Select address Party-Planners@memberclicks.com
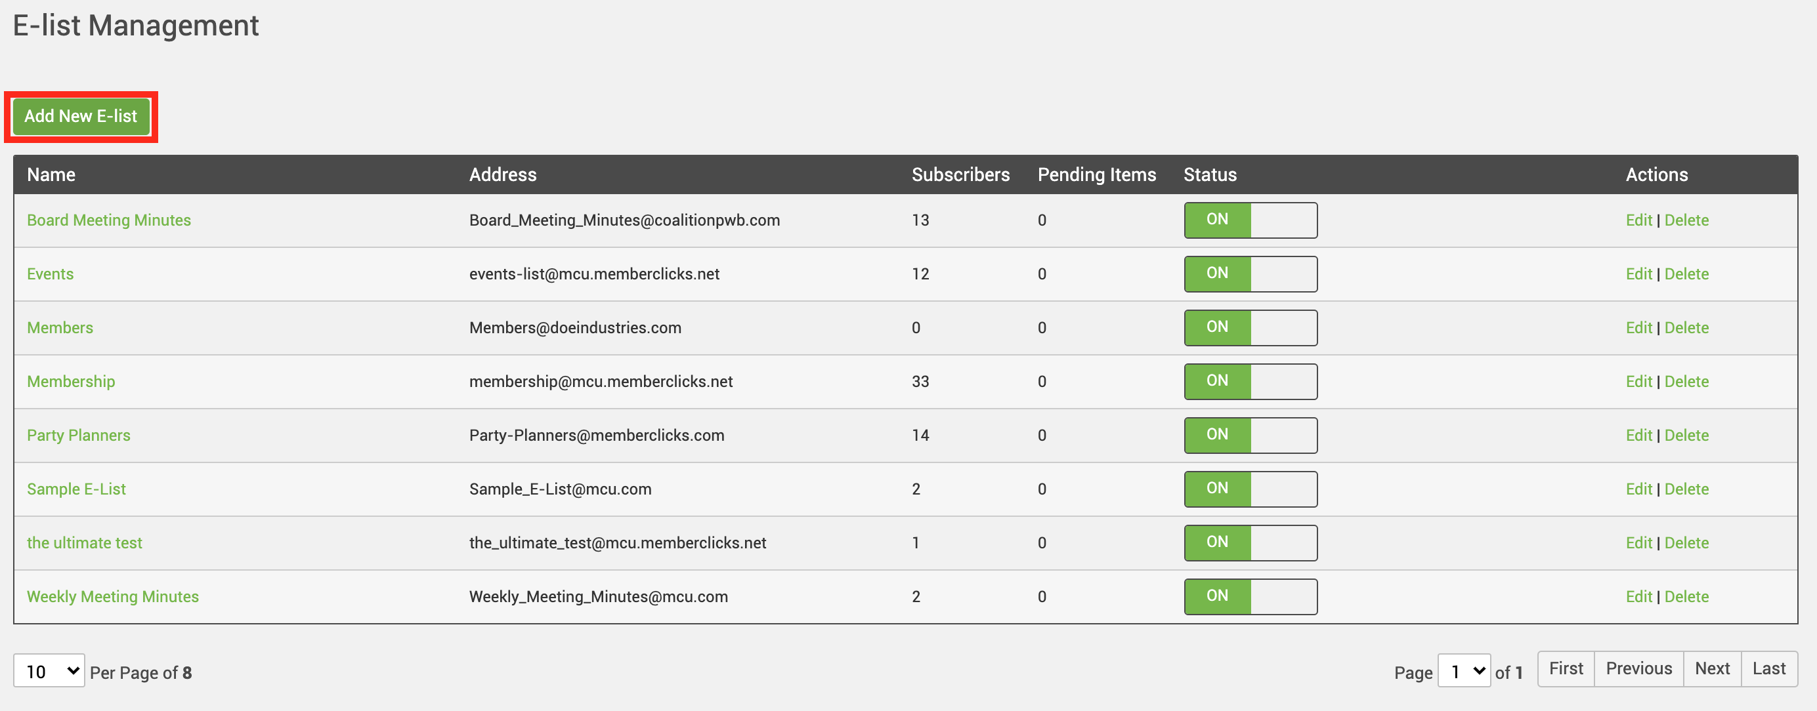 click(x=597, y=436)
